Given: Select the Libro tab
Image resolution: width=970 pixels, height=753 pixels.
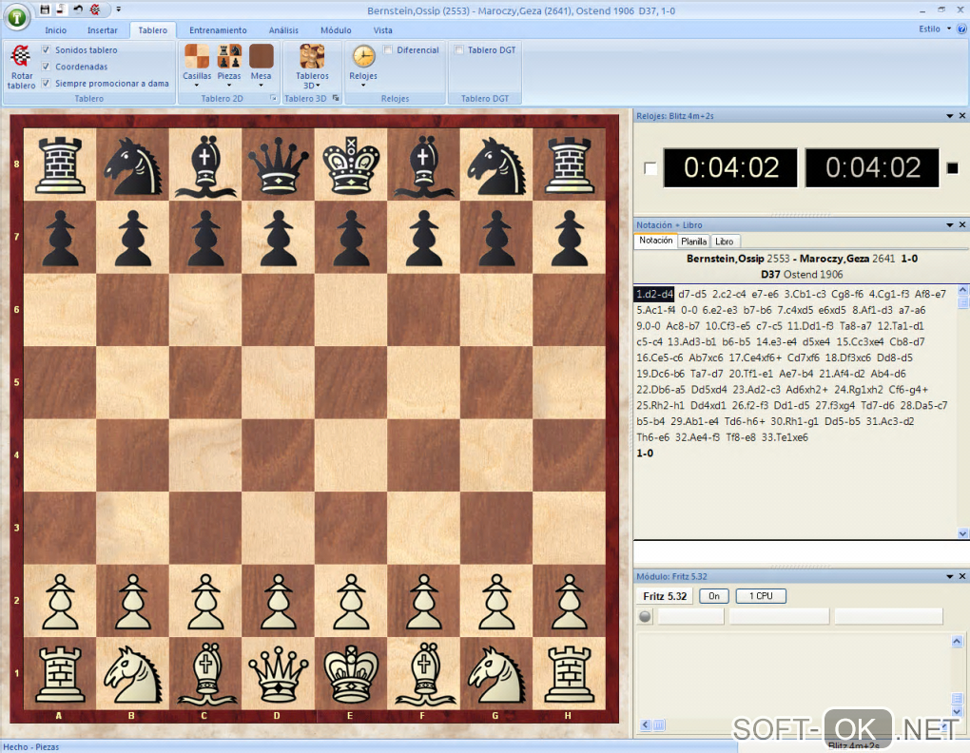Looking at the screenshot, I should [x=725, y=241].
